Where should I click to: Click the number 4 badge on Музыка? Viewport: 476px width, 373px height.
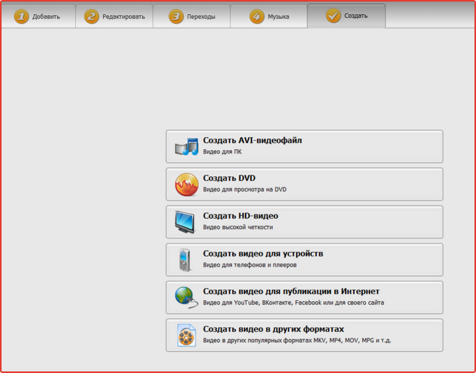[257, 16]
